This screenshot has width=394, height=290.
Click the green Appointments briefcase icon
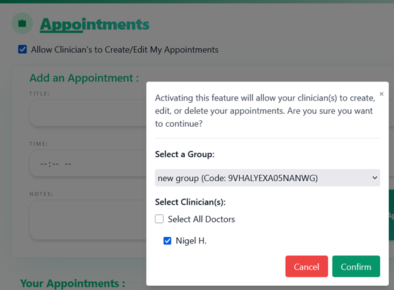coord(22,23)
